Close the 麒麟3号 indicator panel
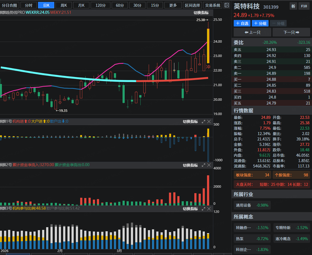This screenshot has height=255, width=312. [x=209, y=209]
